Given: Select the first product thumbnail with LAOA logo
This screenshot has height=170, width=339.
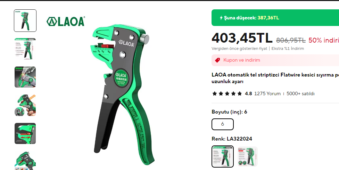Looking at the screenshot, I should tap(25, 21).
